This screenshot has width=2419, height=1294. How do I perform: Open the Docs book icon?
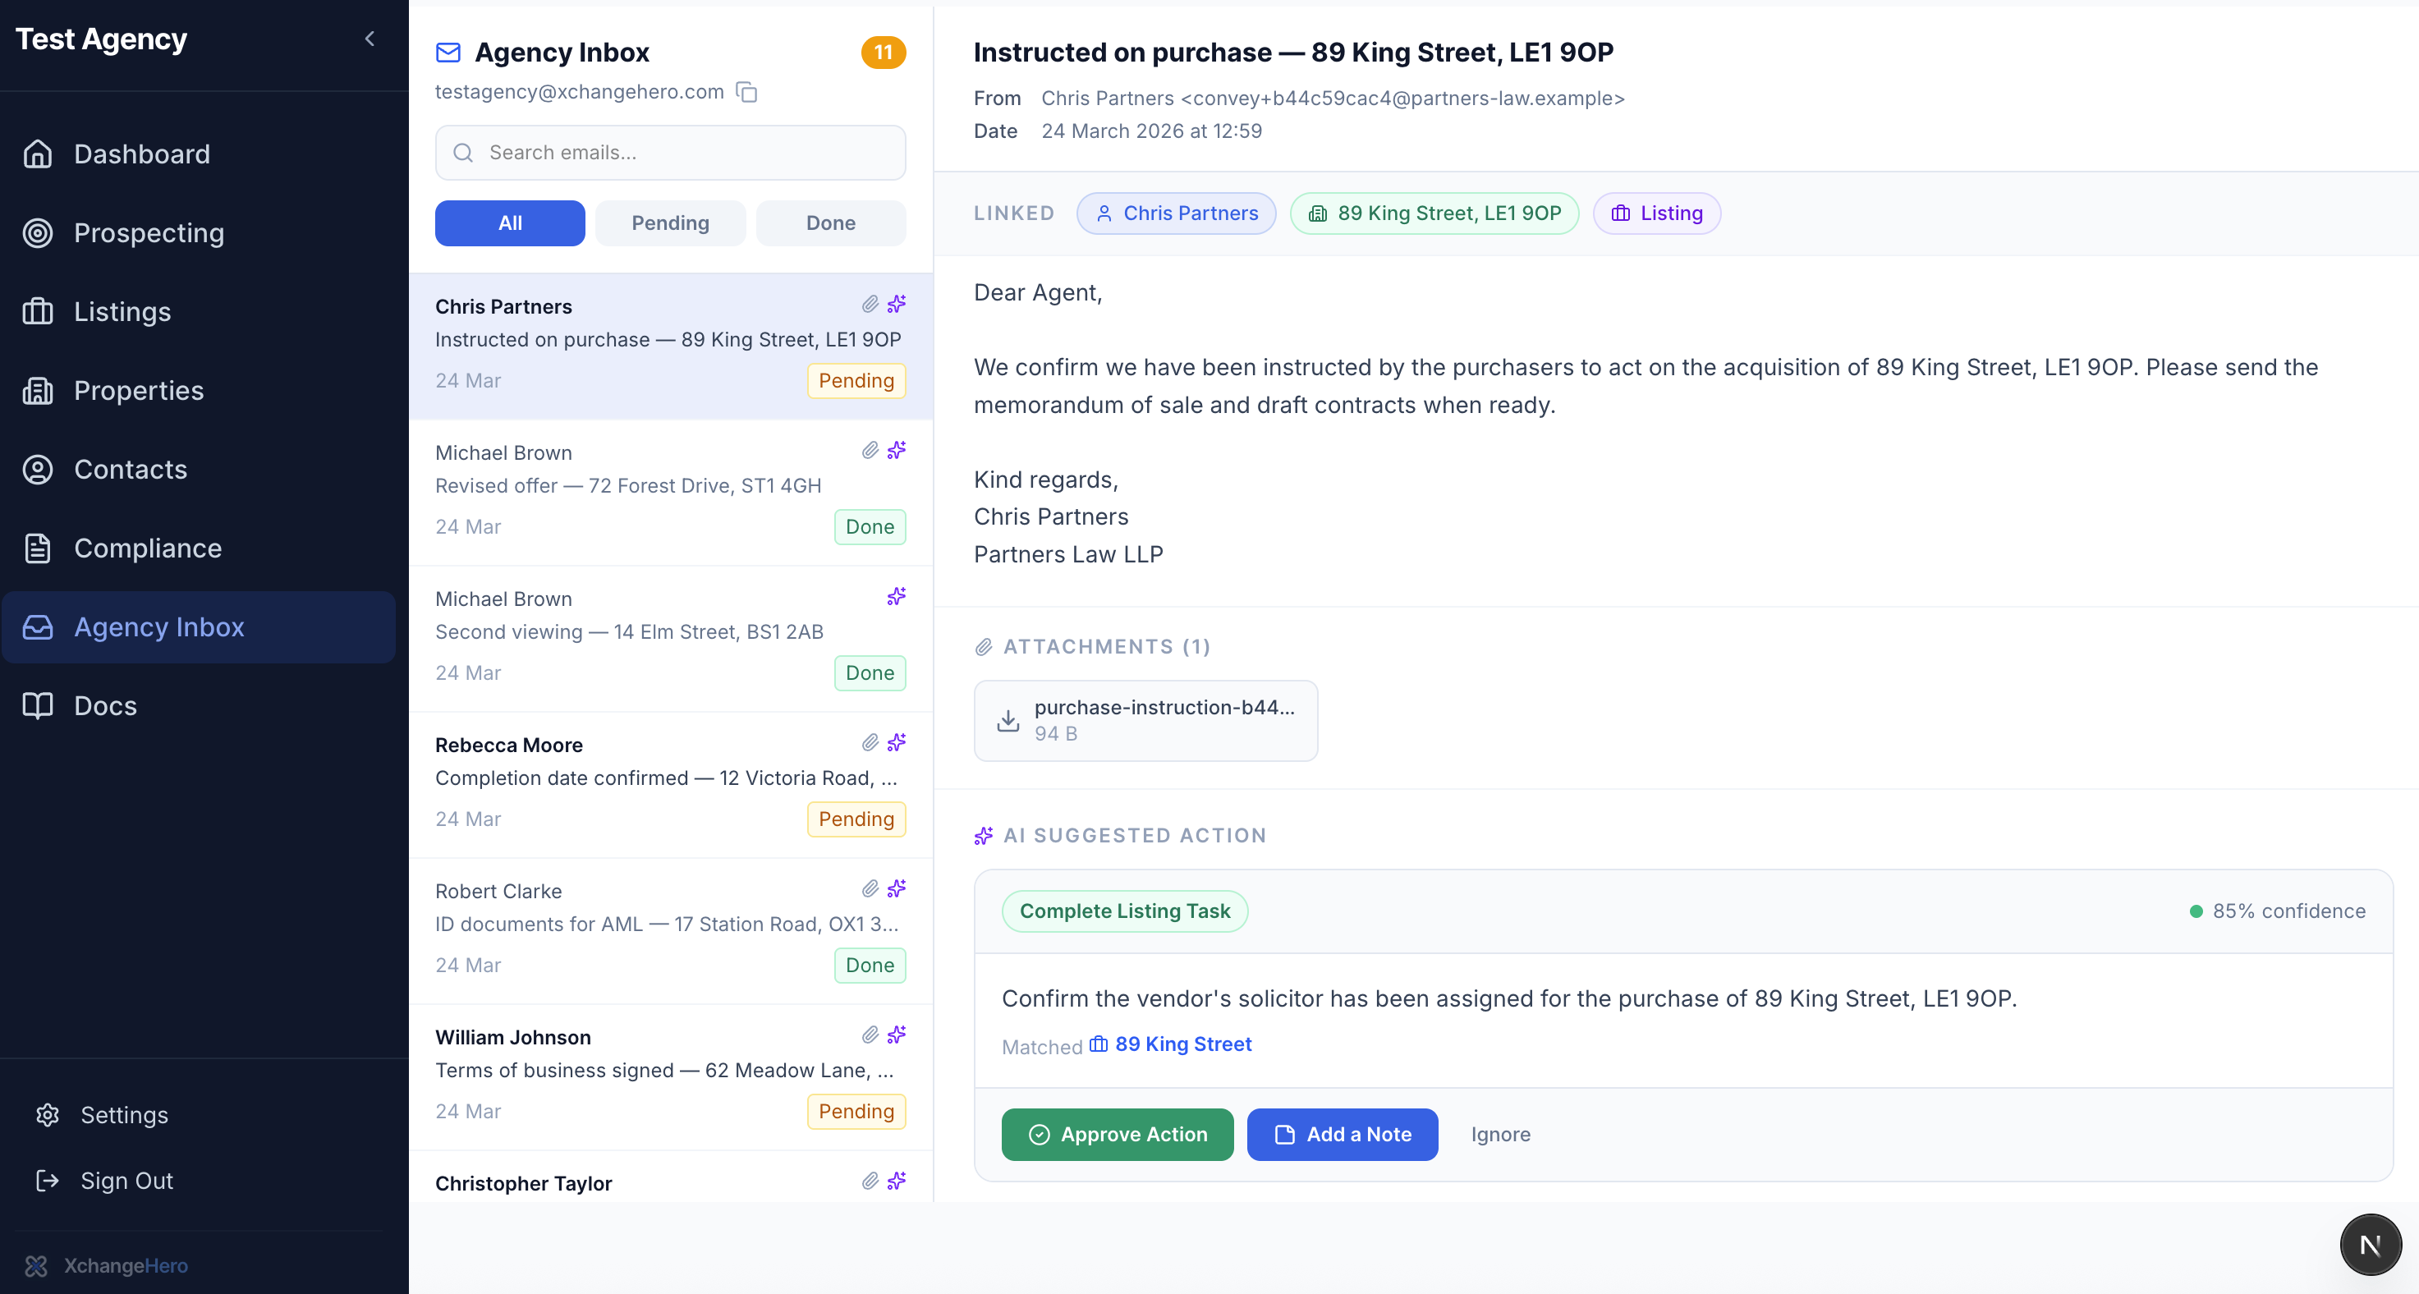pyautogui.click(x=38, y=706)
